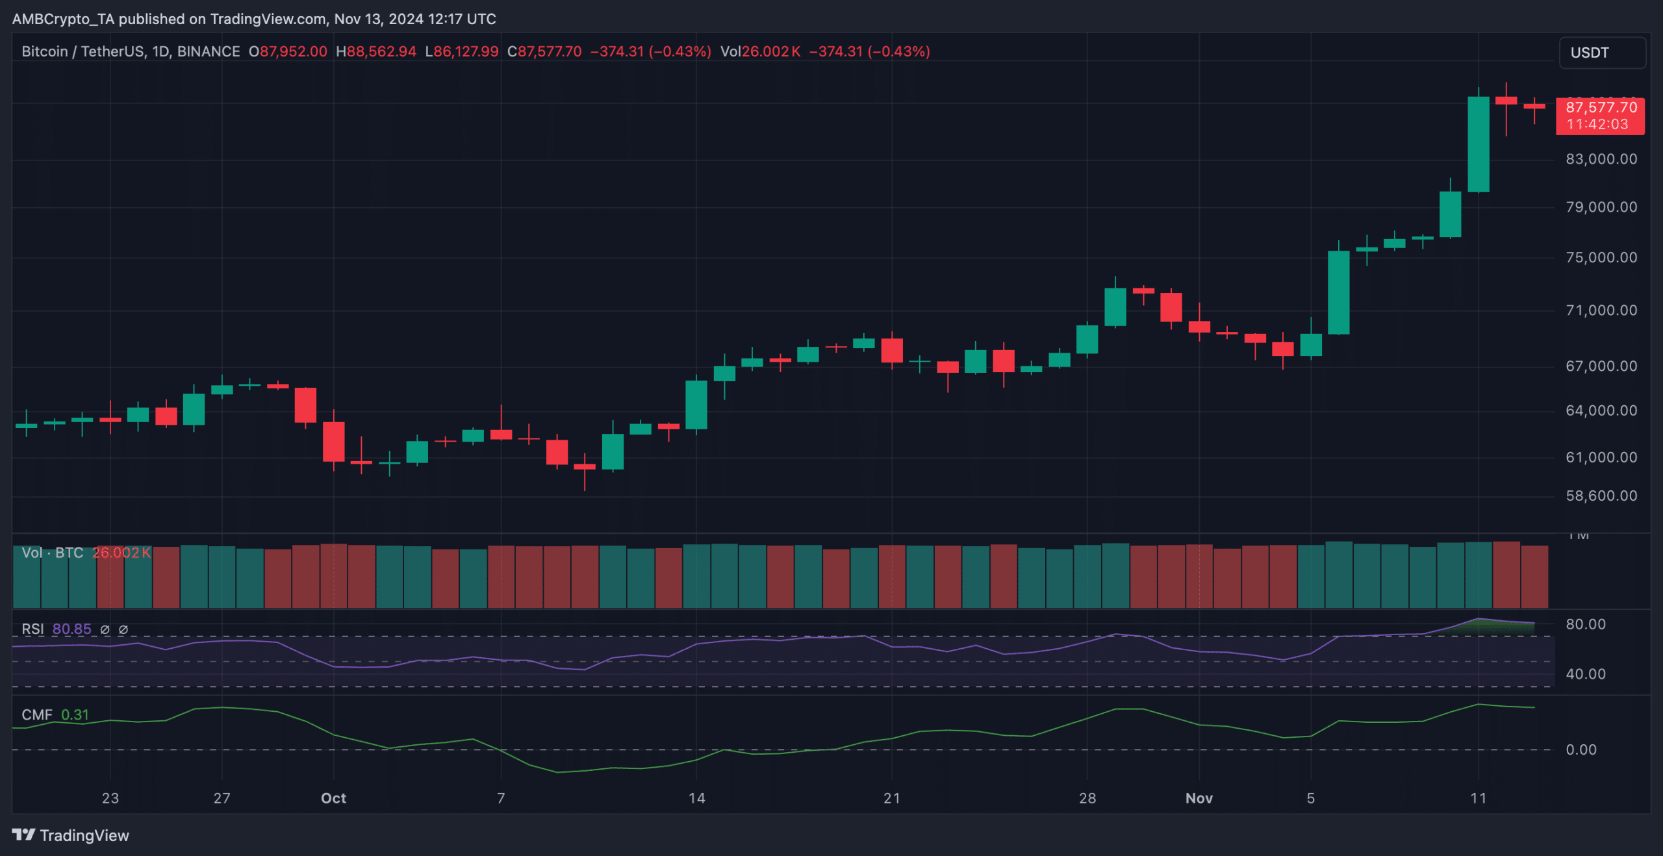Screen dimensions: 1663x856
Task: Click the latest red candle at chart end
Action: pos(1534,106)
